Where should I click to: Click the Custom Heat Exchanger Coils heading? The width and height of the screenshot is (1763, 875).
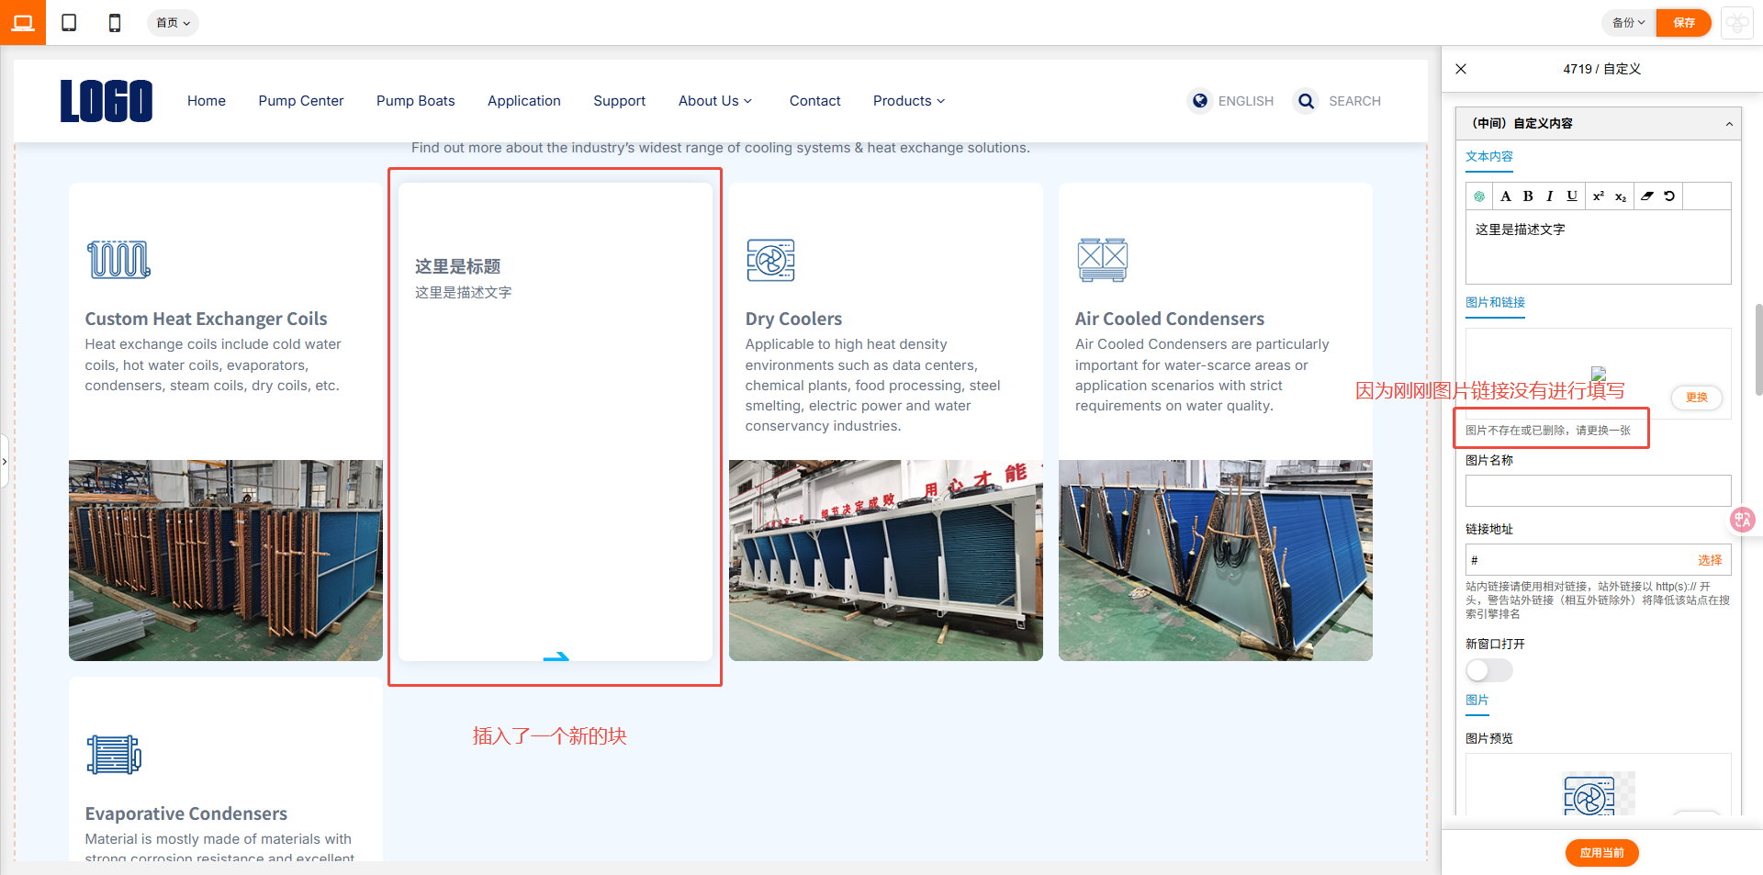pos(207,319)
